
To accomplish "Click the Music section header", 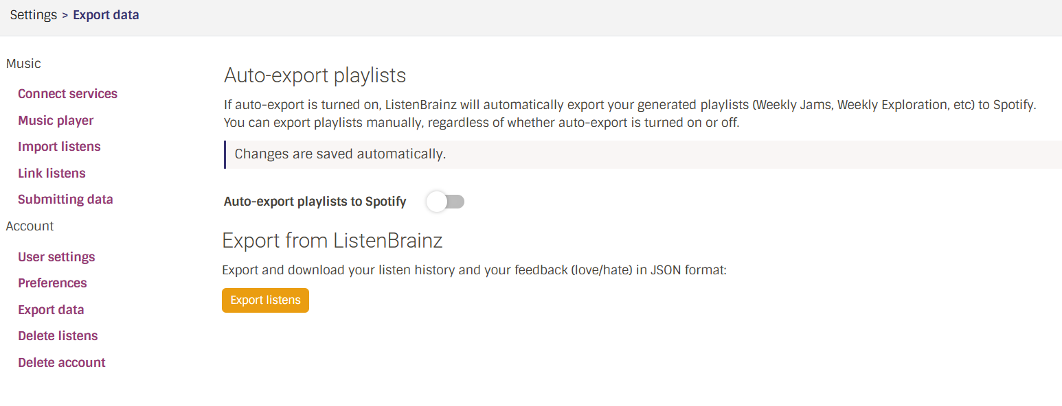I will (x=23, y=64).
